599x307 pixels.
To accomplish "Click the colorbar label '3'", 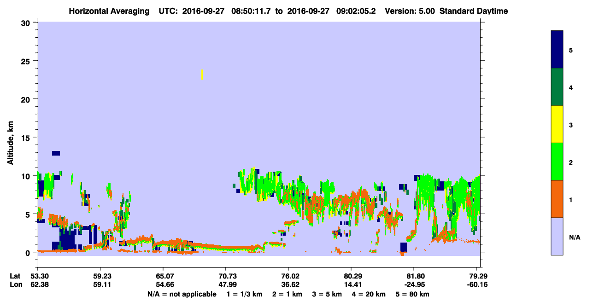I will (x=571, y=124).
